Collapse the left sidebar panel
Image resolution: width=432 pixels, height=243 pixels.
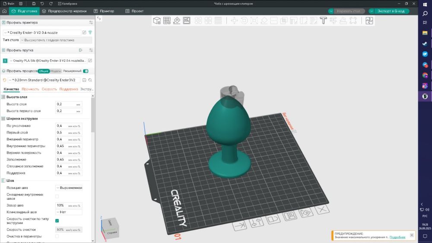[99, 18]
